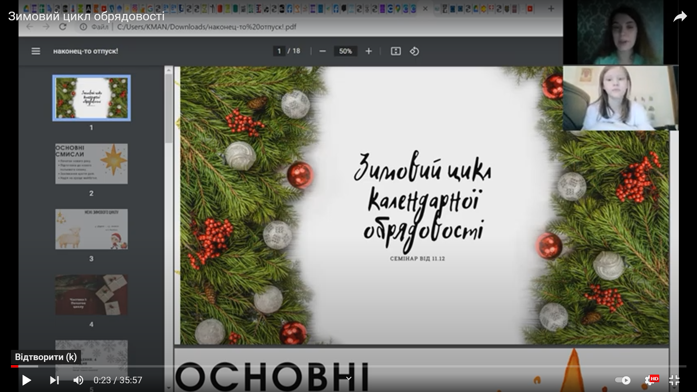Click the PDF page number field
The width and height of the screenshot is (697, 392).
tap(279, 51)
